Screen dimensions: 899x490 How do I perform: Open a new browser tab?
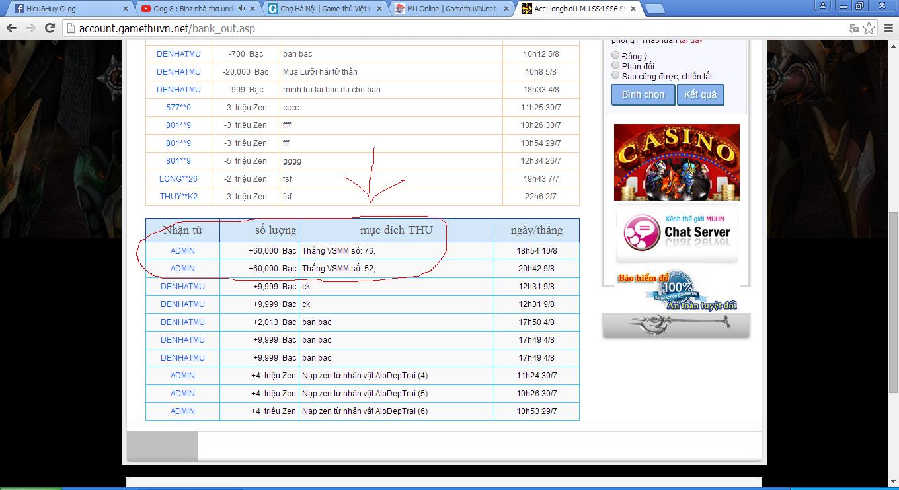click(654, 9)
